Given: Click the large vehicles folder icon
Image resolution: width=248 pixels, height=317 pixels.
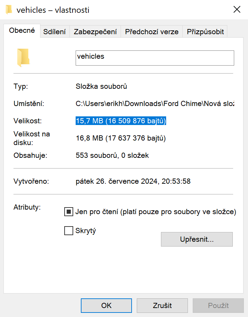Looking at the screenshot, I should click(23, 57).
